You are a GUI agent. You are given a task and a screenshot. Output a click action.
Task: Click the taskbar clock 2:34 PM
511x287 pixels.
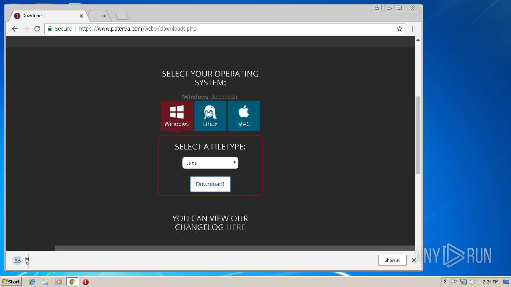point(490,282)
